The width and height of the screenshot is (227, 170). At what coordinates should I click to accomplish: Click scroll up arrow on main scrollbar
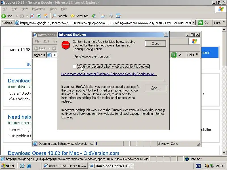[x=224, y=29]
